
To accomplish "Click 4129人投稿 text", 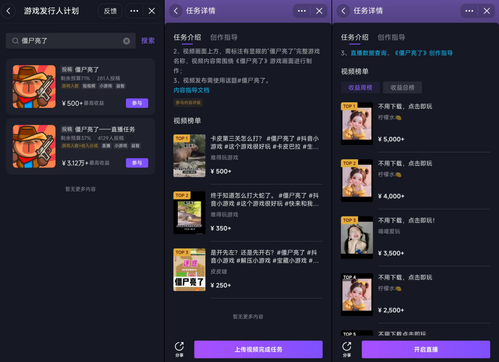I will (111, 138).
